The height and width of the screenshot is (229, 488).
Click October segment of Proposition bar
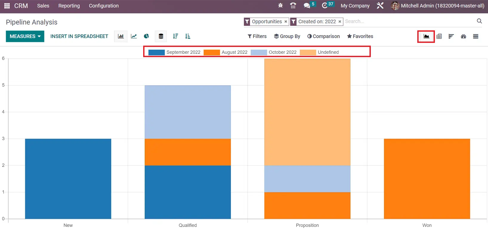(x=307, y=179)
